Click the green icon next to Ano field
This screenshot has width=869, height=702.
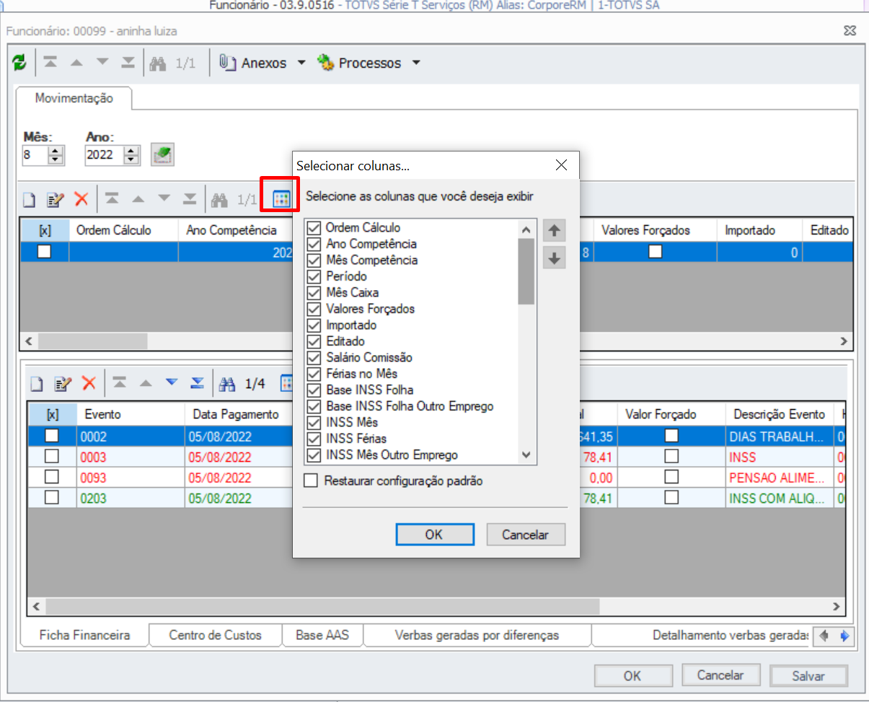point(162,154)
